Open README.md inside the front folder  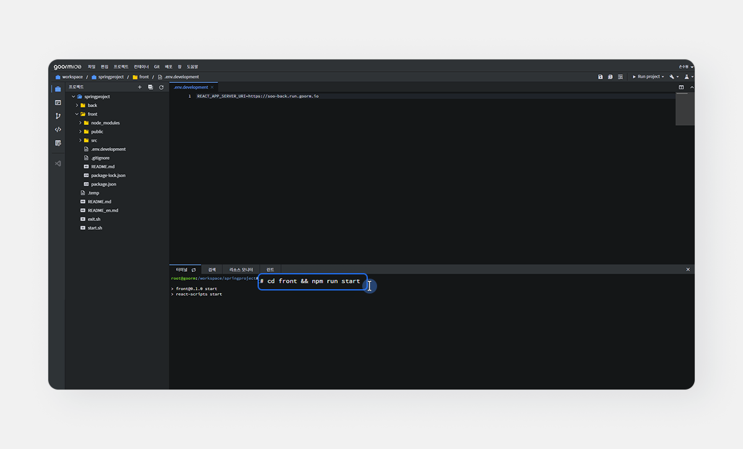(103, 167)
